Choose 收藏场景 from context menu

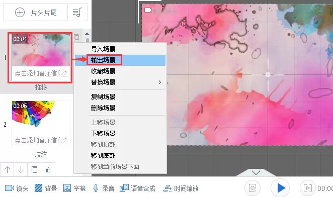point(120,71)
